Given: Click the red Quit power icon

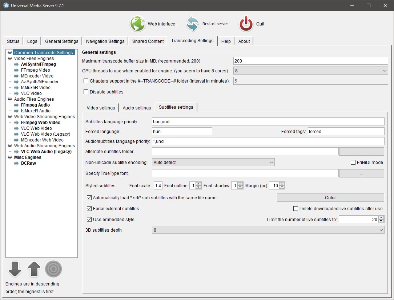Looking at the screenshot, I should [x=246, y=24].
